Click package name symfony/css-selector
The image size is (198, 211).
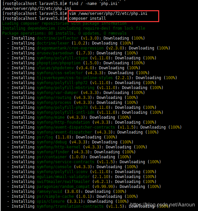click(60, 73)
